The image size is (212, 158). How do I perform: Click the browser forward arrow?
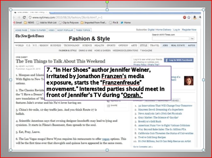pyautogui.click(x=19, y=18)
